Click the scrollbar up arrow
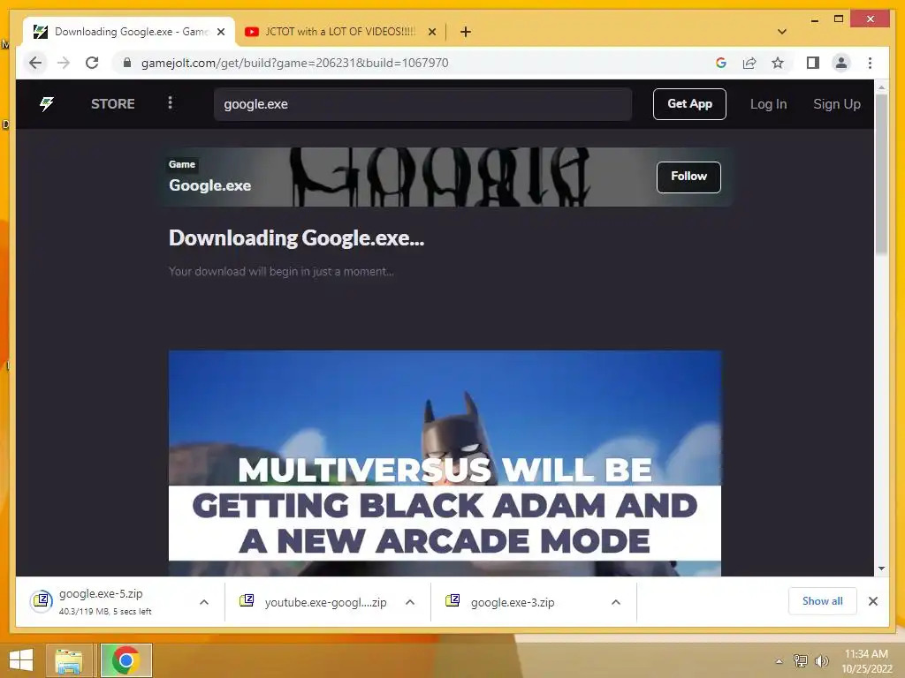Image resolution: width=905 pixels, height=678 pixels. tap(881, 87)
